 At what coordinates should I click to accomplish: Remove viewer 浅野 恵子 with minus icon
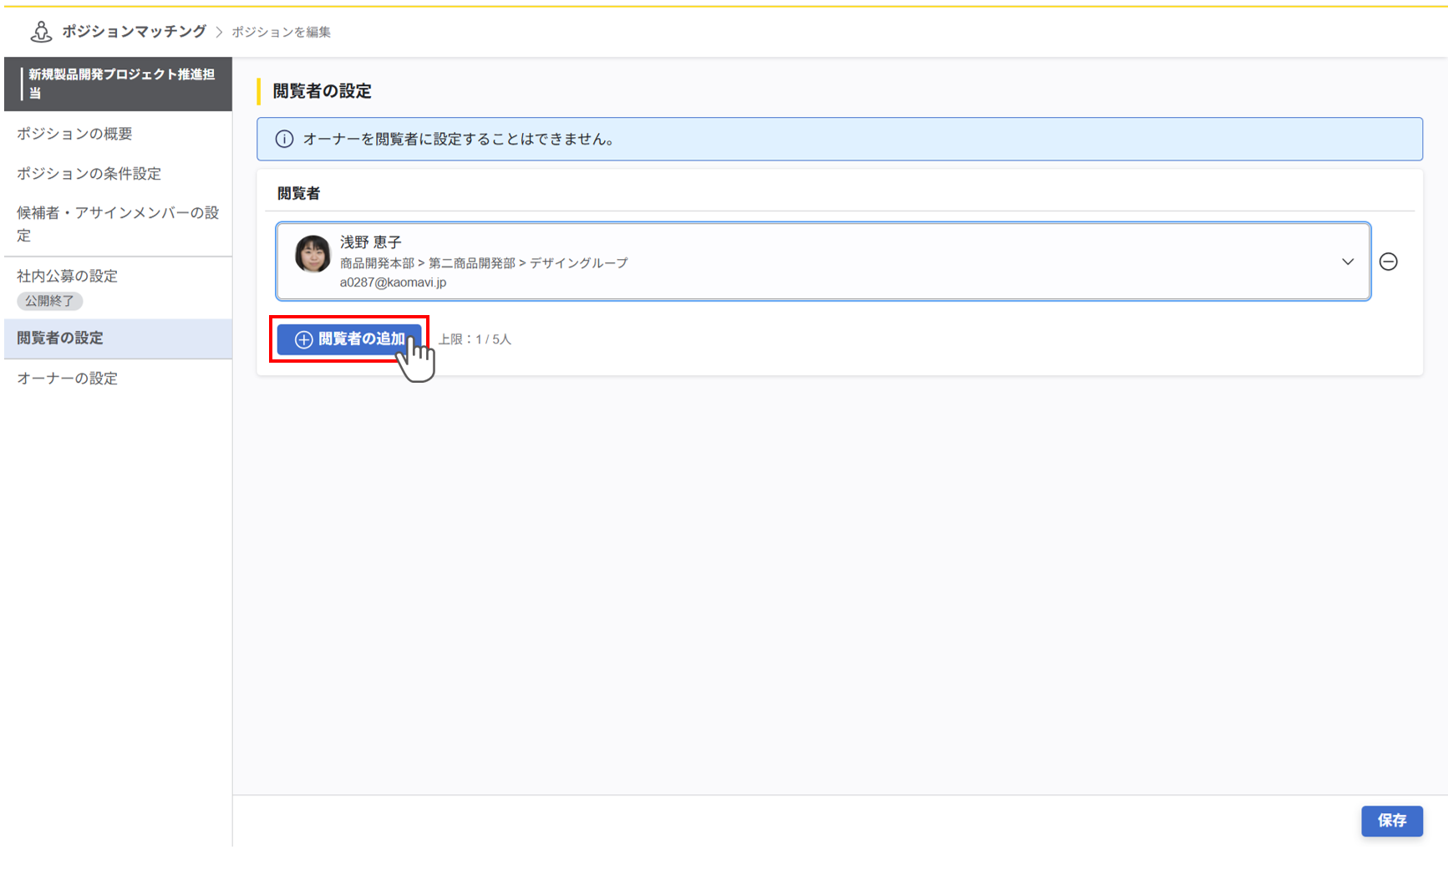coord(1388,262)
